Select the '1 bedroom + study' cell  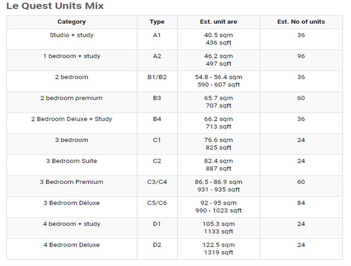click(x=71, y=56)
